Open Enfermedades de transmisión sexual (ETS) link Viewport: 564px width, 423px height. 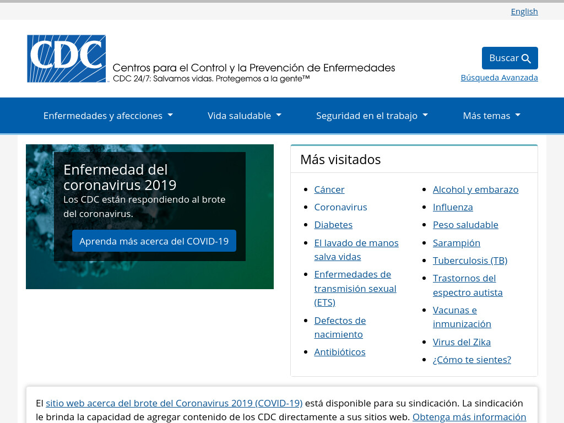point(355,289)
